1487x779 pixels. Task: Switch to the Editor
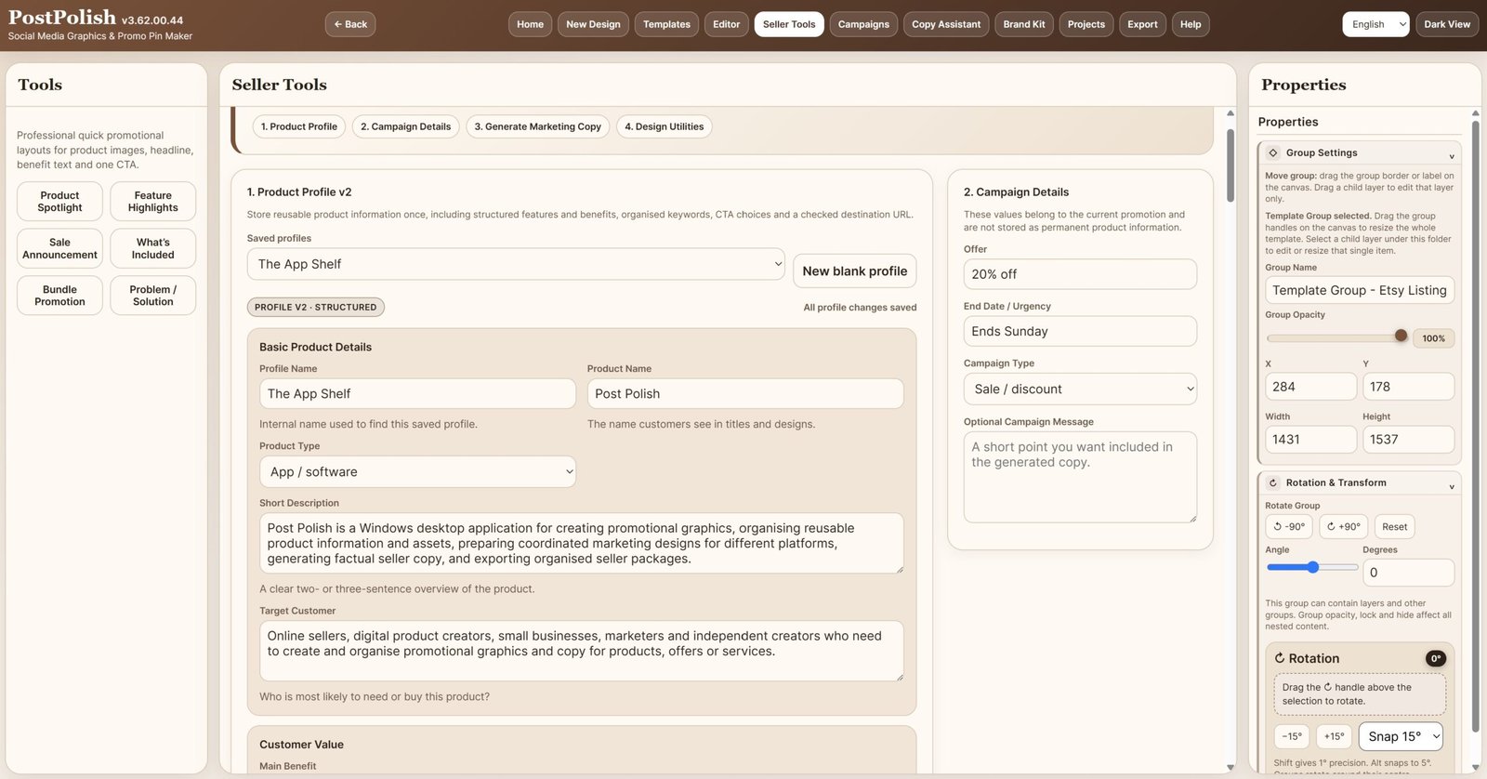pos(726,24)
